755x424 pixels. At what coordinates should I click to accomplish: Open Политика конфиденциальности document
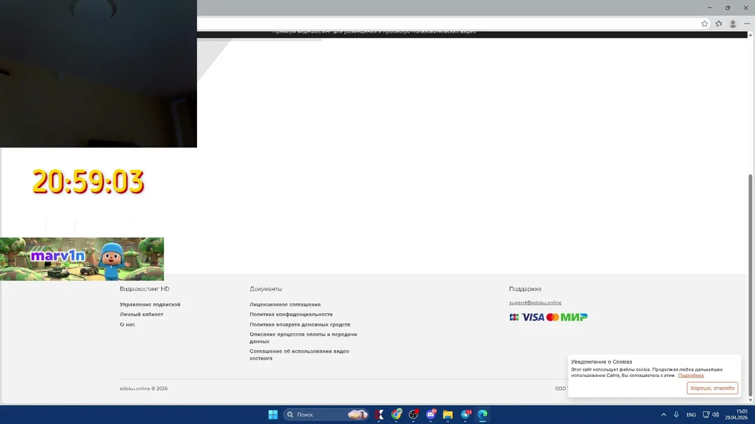(291, 314)
